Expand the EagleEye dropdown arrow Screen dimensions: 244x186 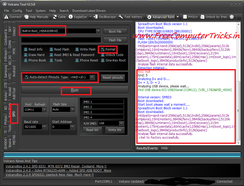pyautogui.click(x=90, y=17)
